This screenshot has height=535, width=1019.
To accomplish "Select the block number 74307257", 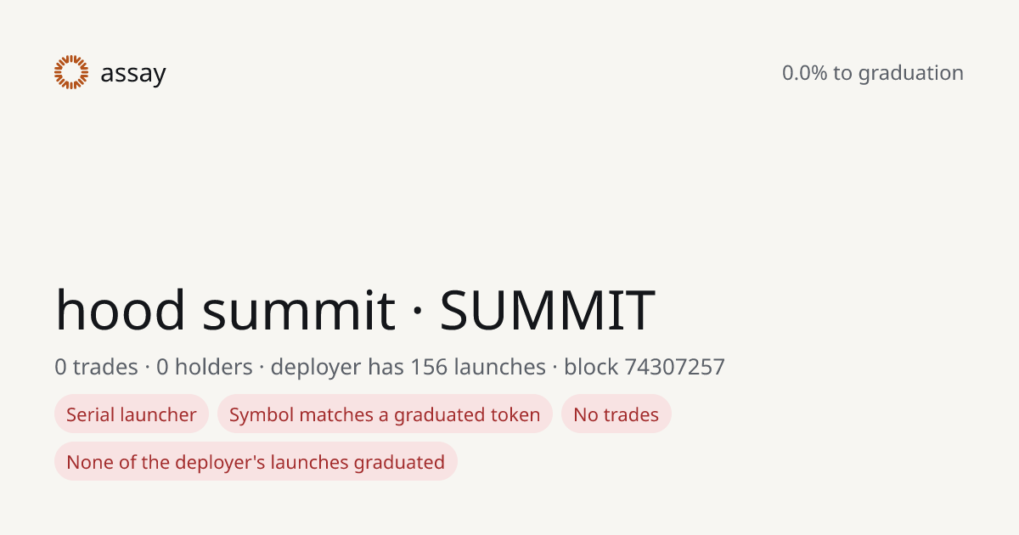I will pyautogui.click(x=675, y=367).
